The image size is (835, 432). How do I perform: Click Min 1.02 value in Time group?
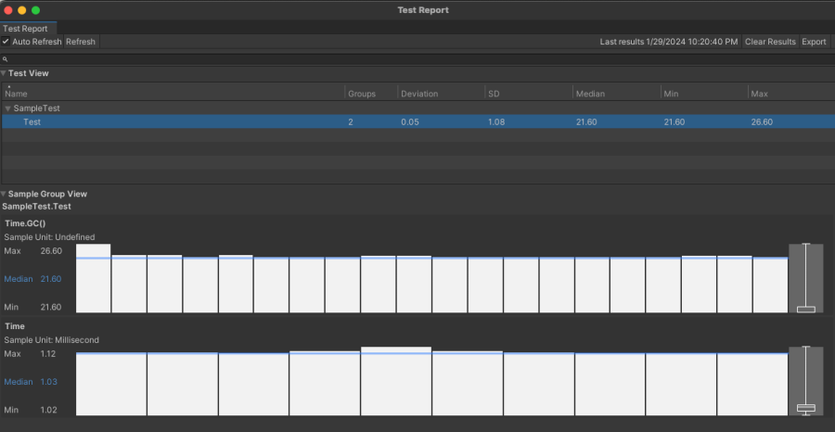pyautogui.click(x=49, y=410)
